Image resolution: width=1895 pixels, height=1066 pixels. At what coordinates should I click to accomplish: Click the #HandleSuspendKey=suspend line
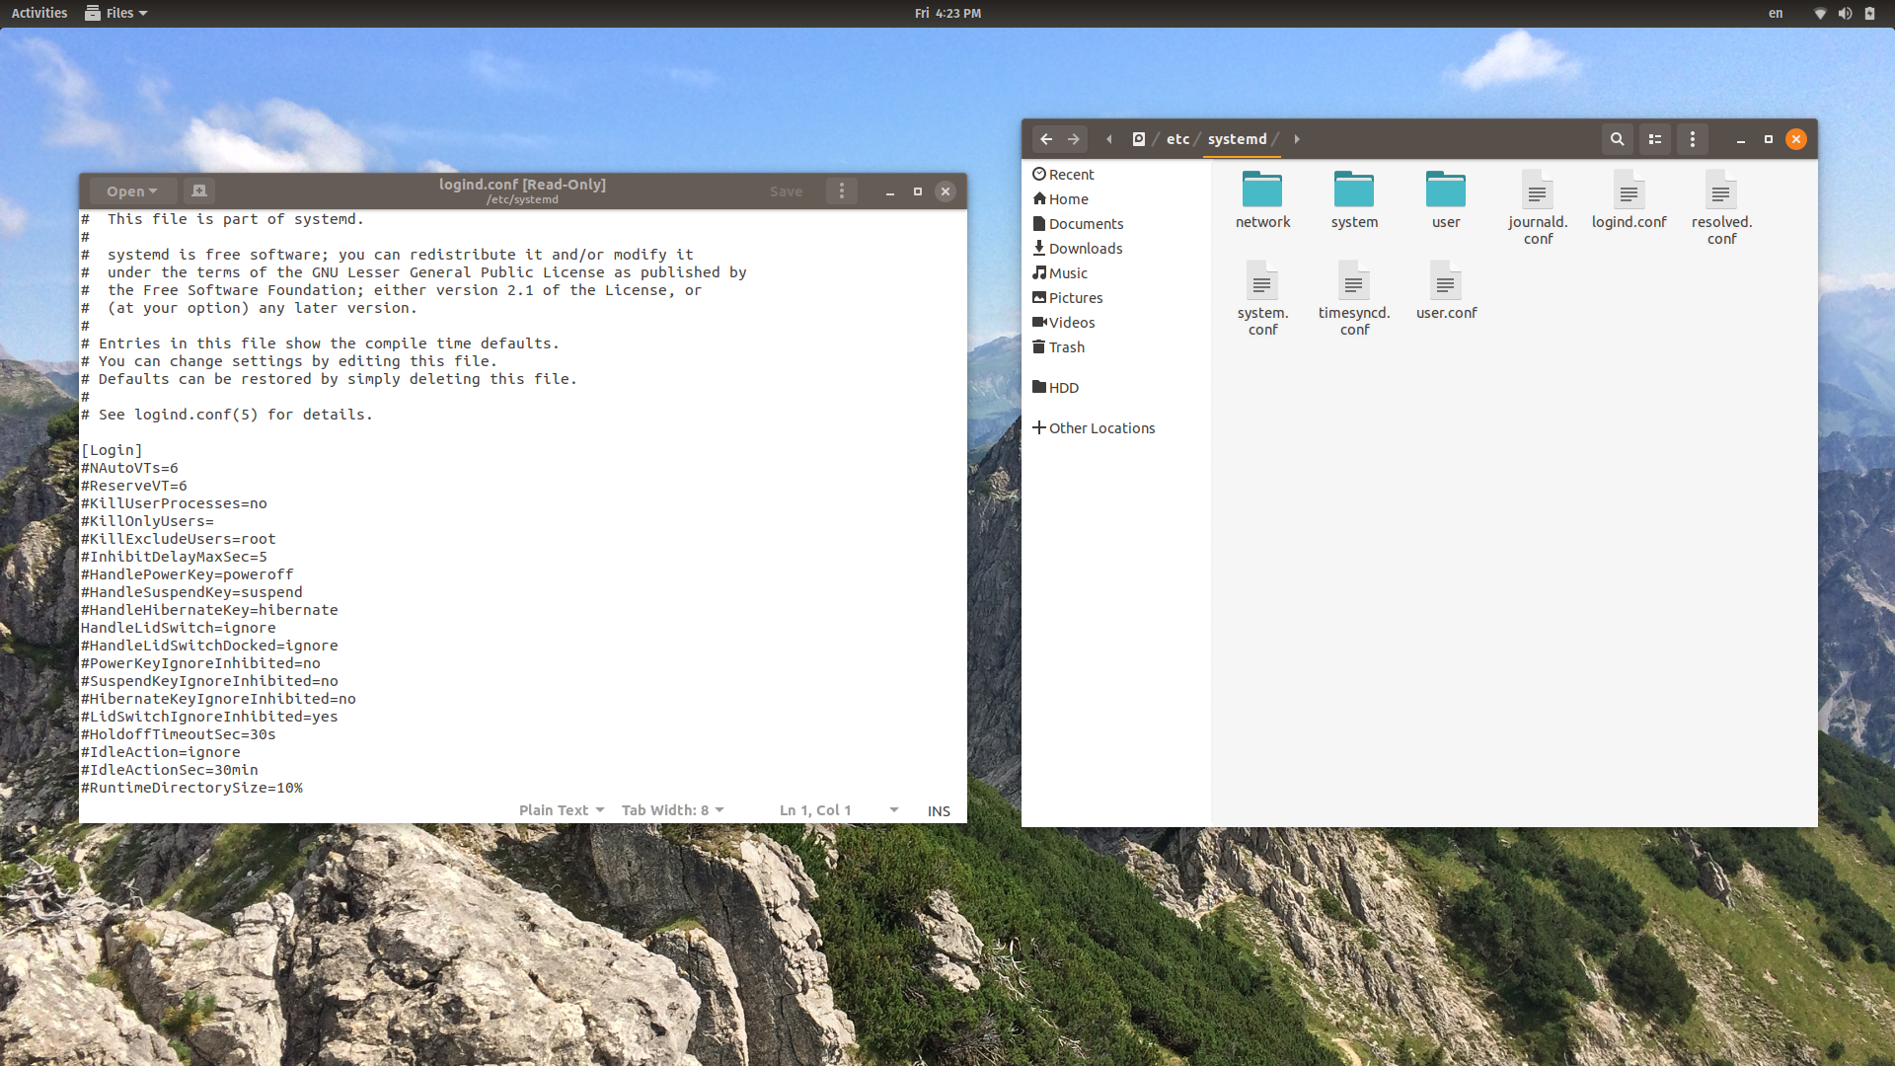tap(191, 592)
